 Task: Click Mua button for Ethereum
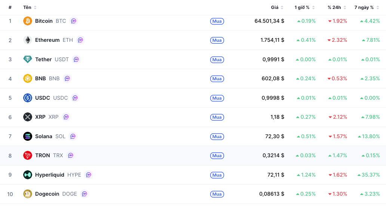(217, 40)
